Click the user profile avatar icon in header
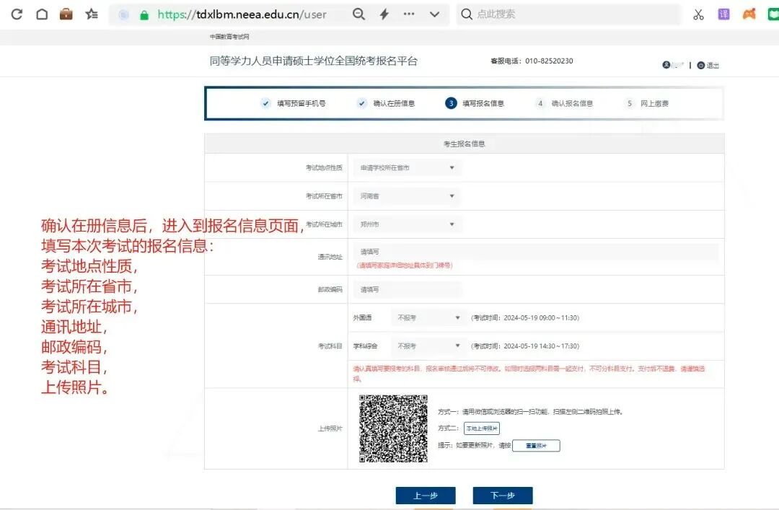 click(x=665, y=63)
